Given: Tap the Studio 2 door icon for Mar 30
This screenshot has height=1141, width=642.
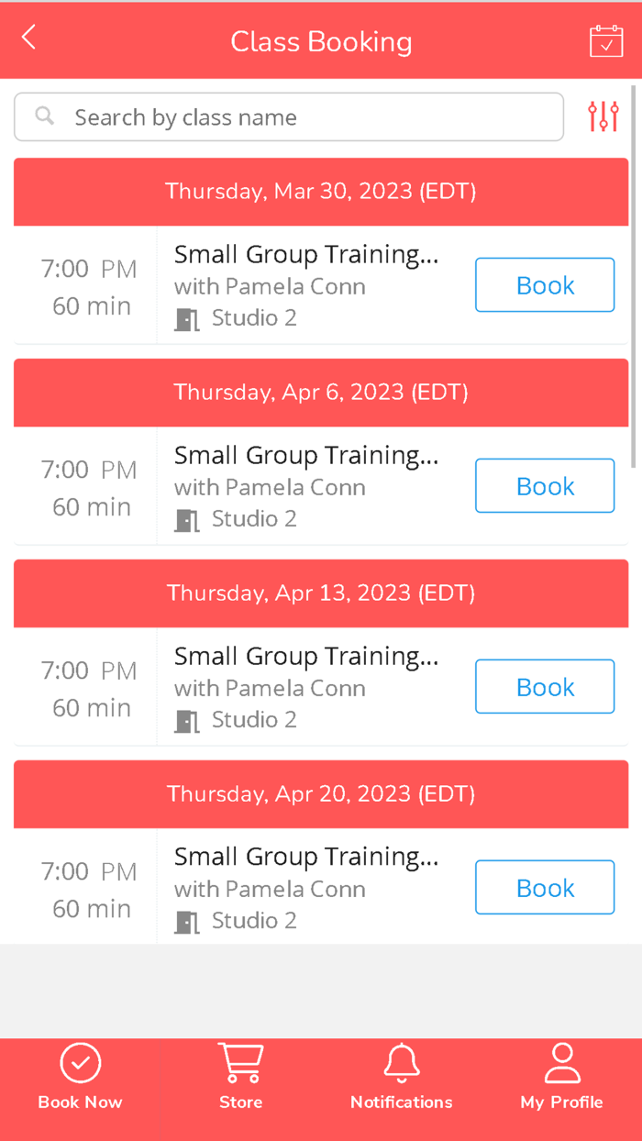Looking at the screenshot, I should pyautogui.click(x=187, y=319).
